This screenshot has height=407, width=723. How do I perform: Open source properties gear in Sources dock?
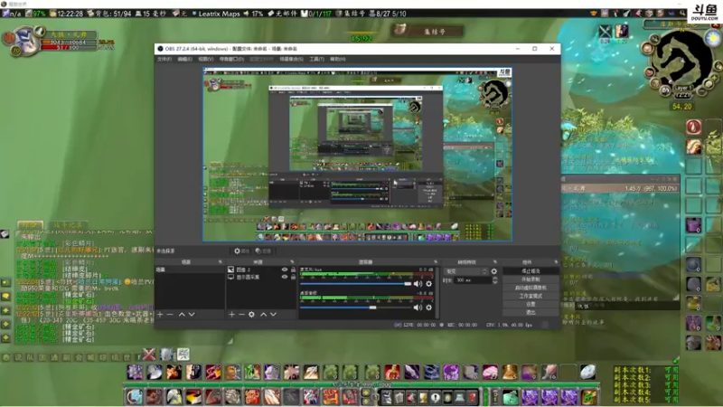pyautogui.click(x=251, y=314)
